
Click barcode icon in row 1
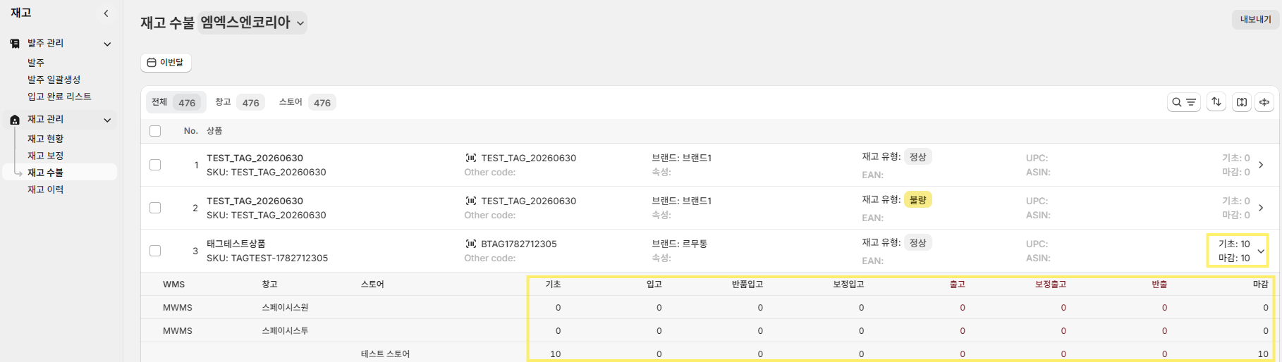click(471, 158)
